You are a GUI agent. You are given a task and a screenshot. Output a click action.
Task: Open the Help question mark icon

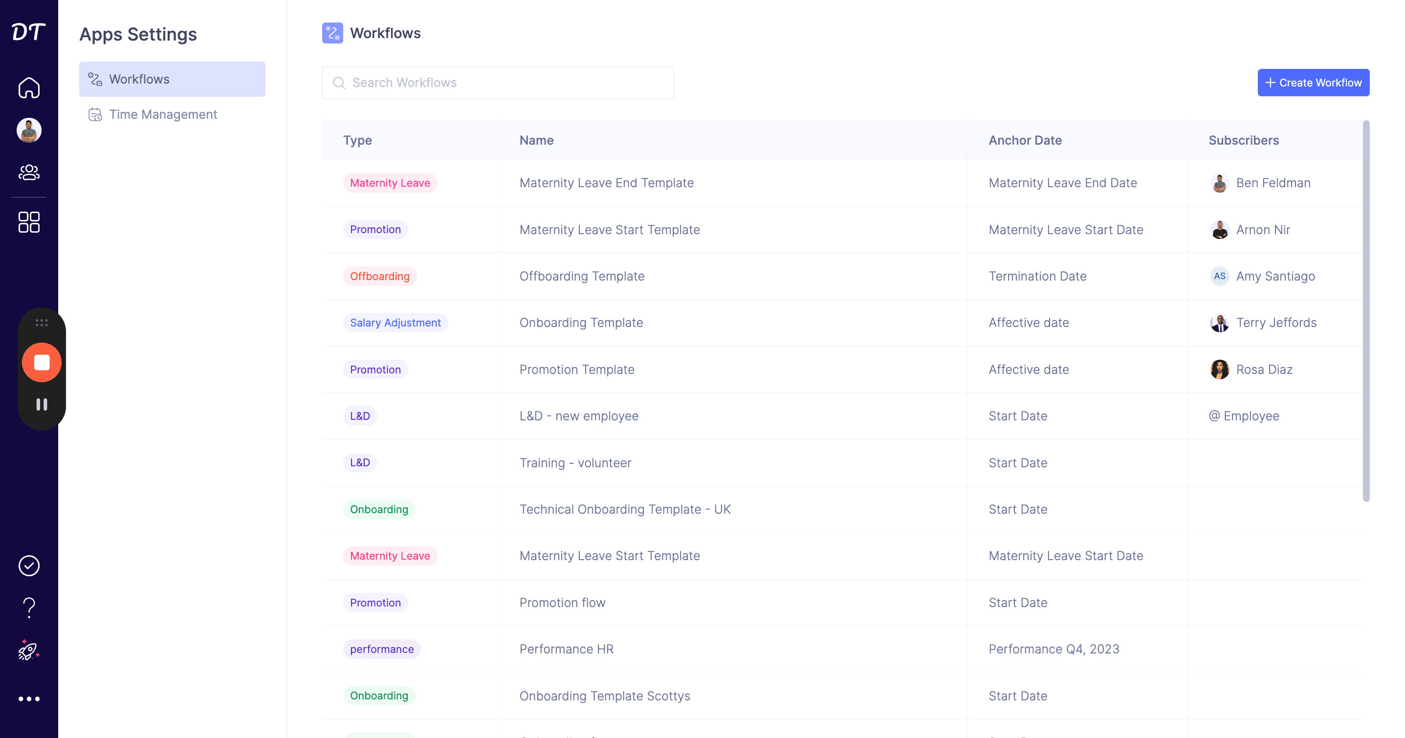[29, 608]
